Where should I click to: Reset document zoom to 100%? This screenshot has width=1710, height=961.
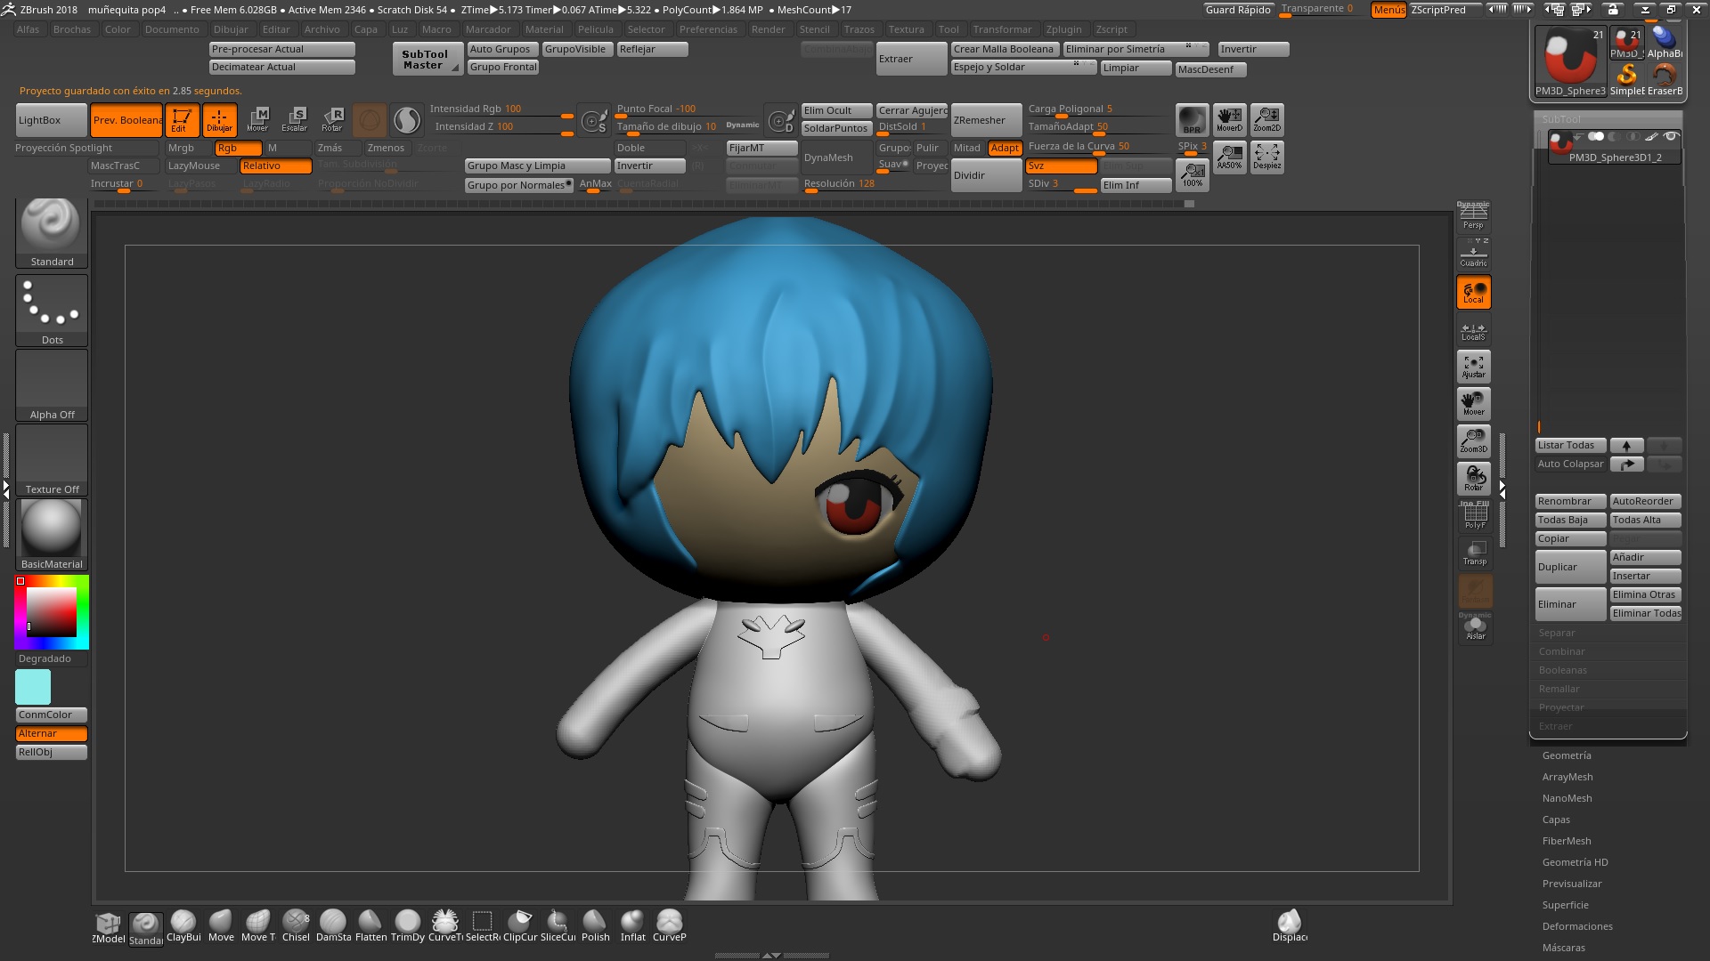1192,174
